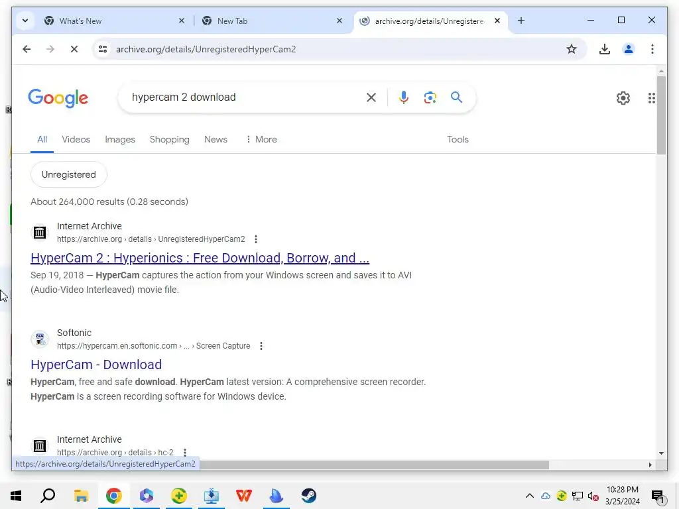679x509 pixels.
Task: Open the notification center icon
Action: click(658, 496)
